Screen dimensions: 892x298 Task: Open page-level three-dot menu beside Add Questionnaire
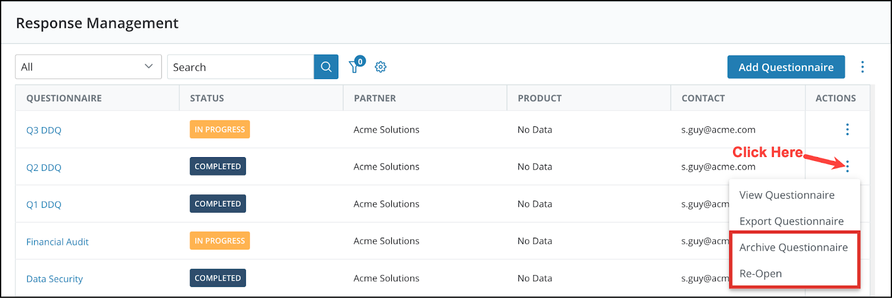pyautogui.click(x=862, y=67)
